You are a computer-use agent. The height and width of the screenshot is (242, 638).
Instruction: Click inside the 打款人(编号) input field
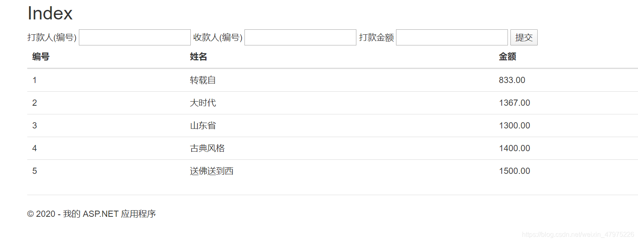pos(134,37)
